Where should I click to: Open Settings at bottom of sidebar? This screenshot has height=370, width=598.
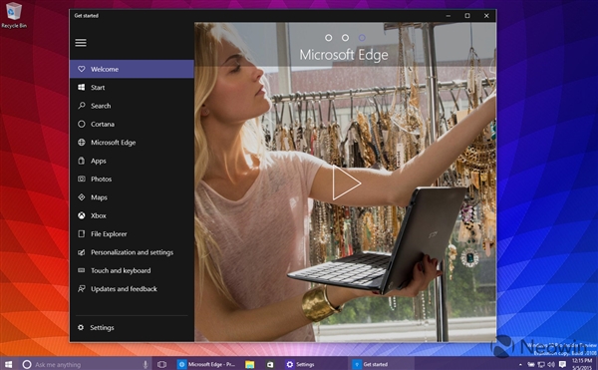tap(132, 328)
